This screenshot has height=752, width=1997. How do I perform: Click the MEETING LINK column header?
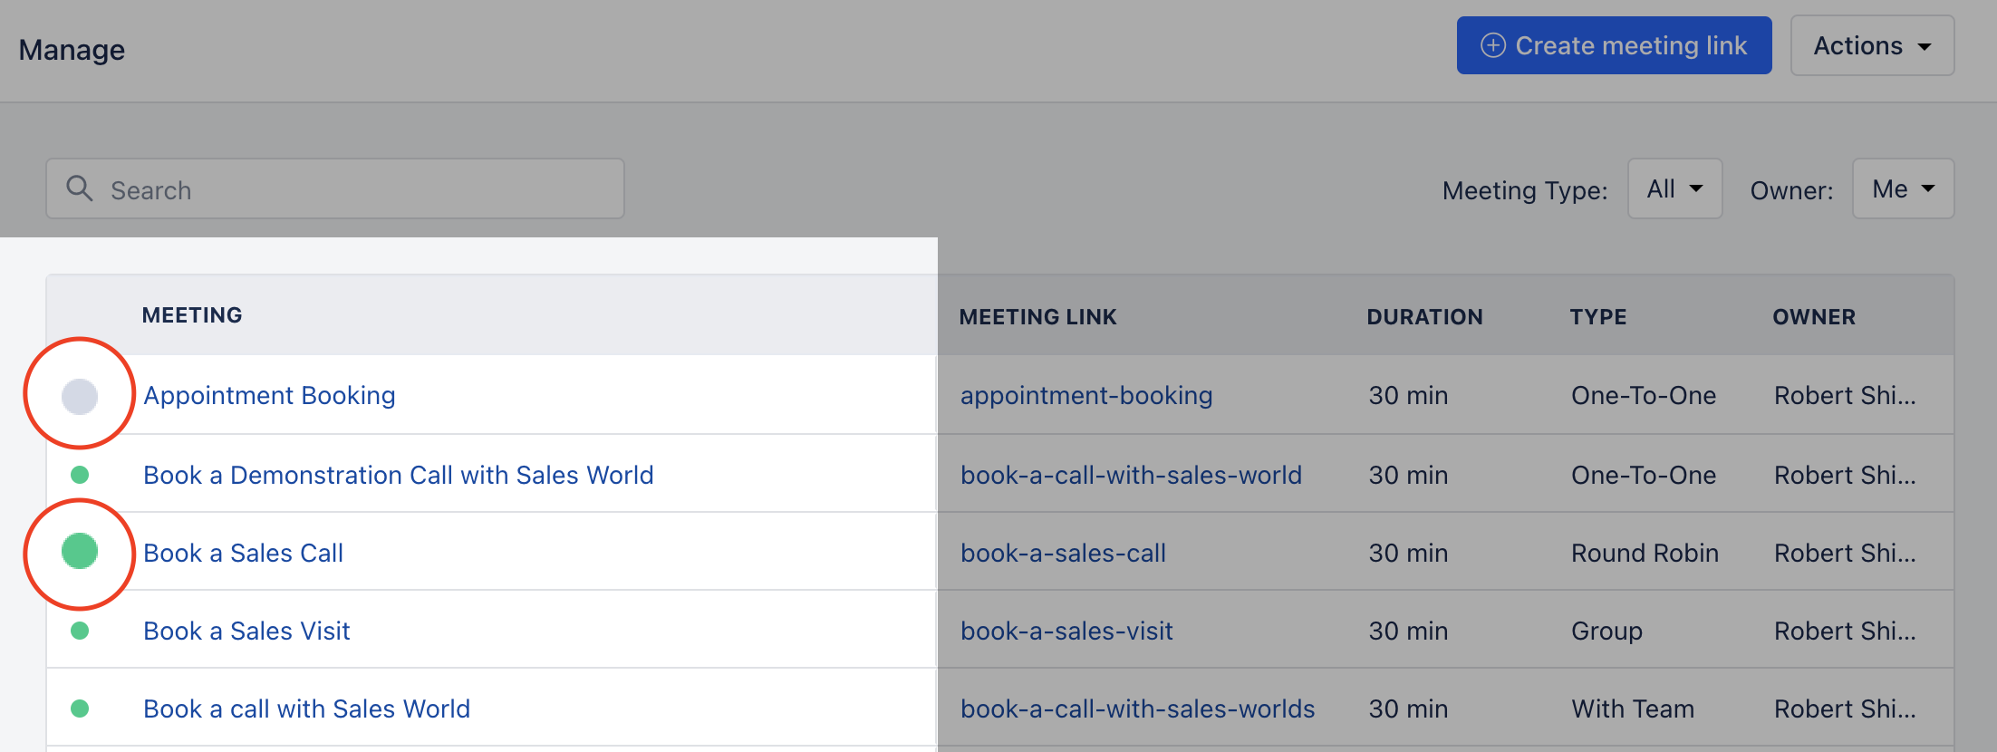(x=1037, y=317)
